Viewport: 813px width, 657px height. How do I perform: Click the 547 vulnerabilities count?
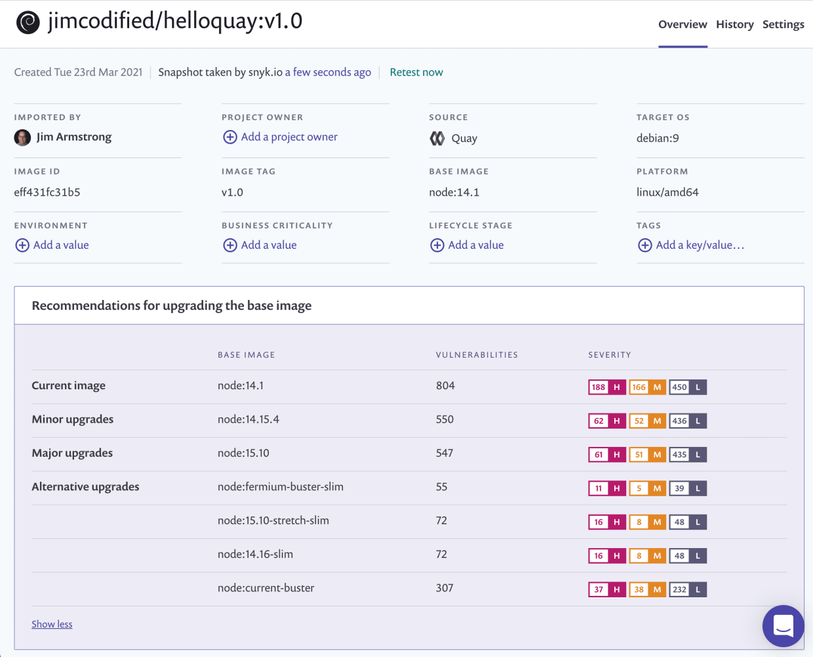tap(445, 454)
